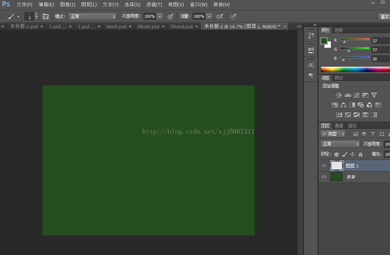The image size is (390, 255).
Task: Filter layers by pixel layers
Action: pos(356,134)
